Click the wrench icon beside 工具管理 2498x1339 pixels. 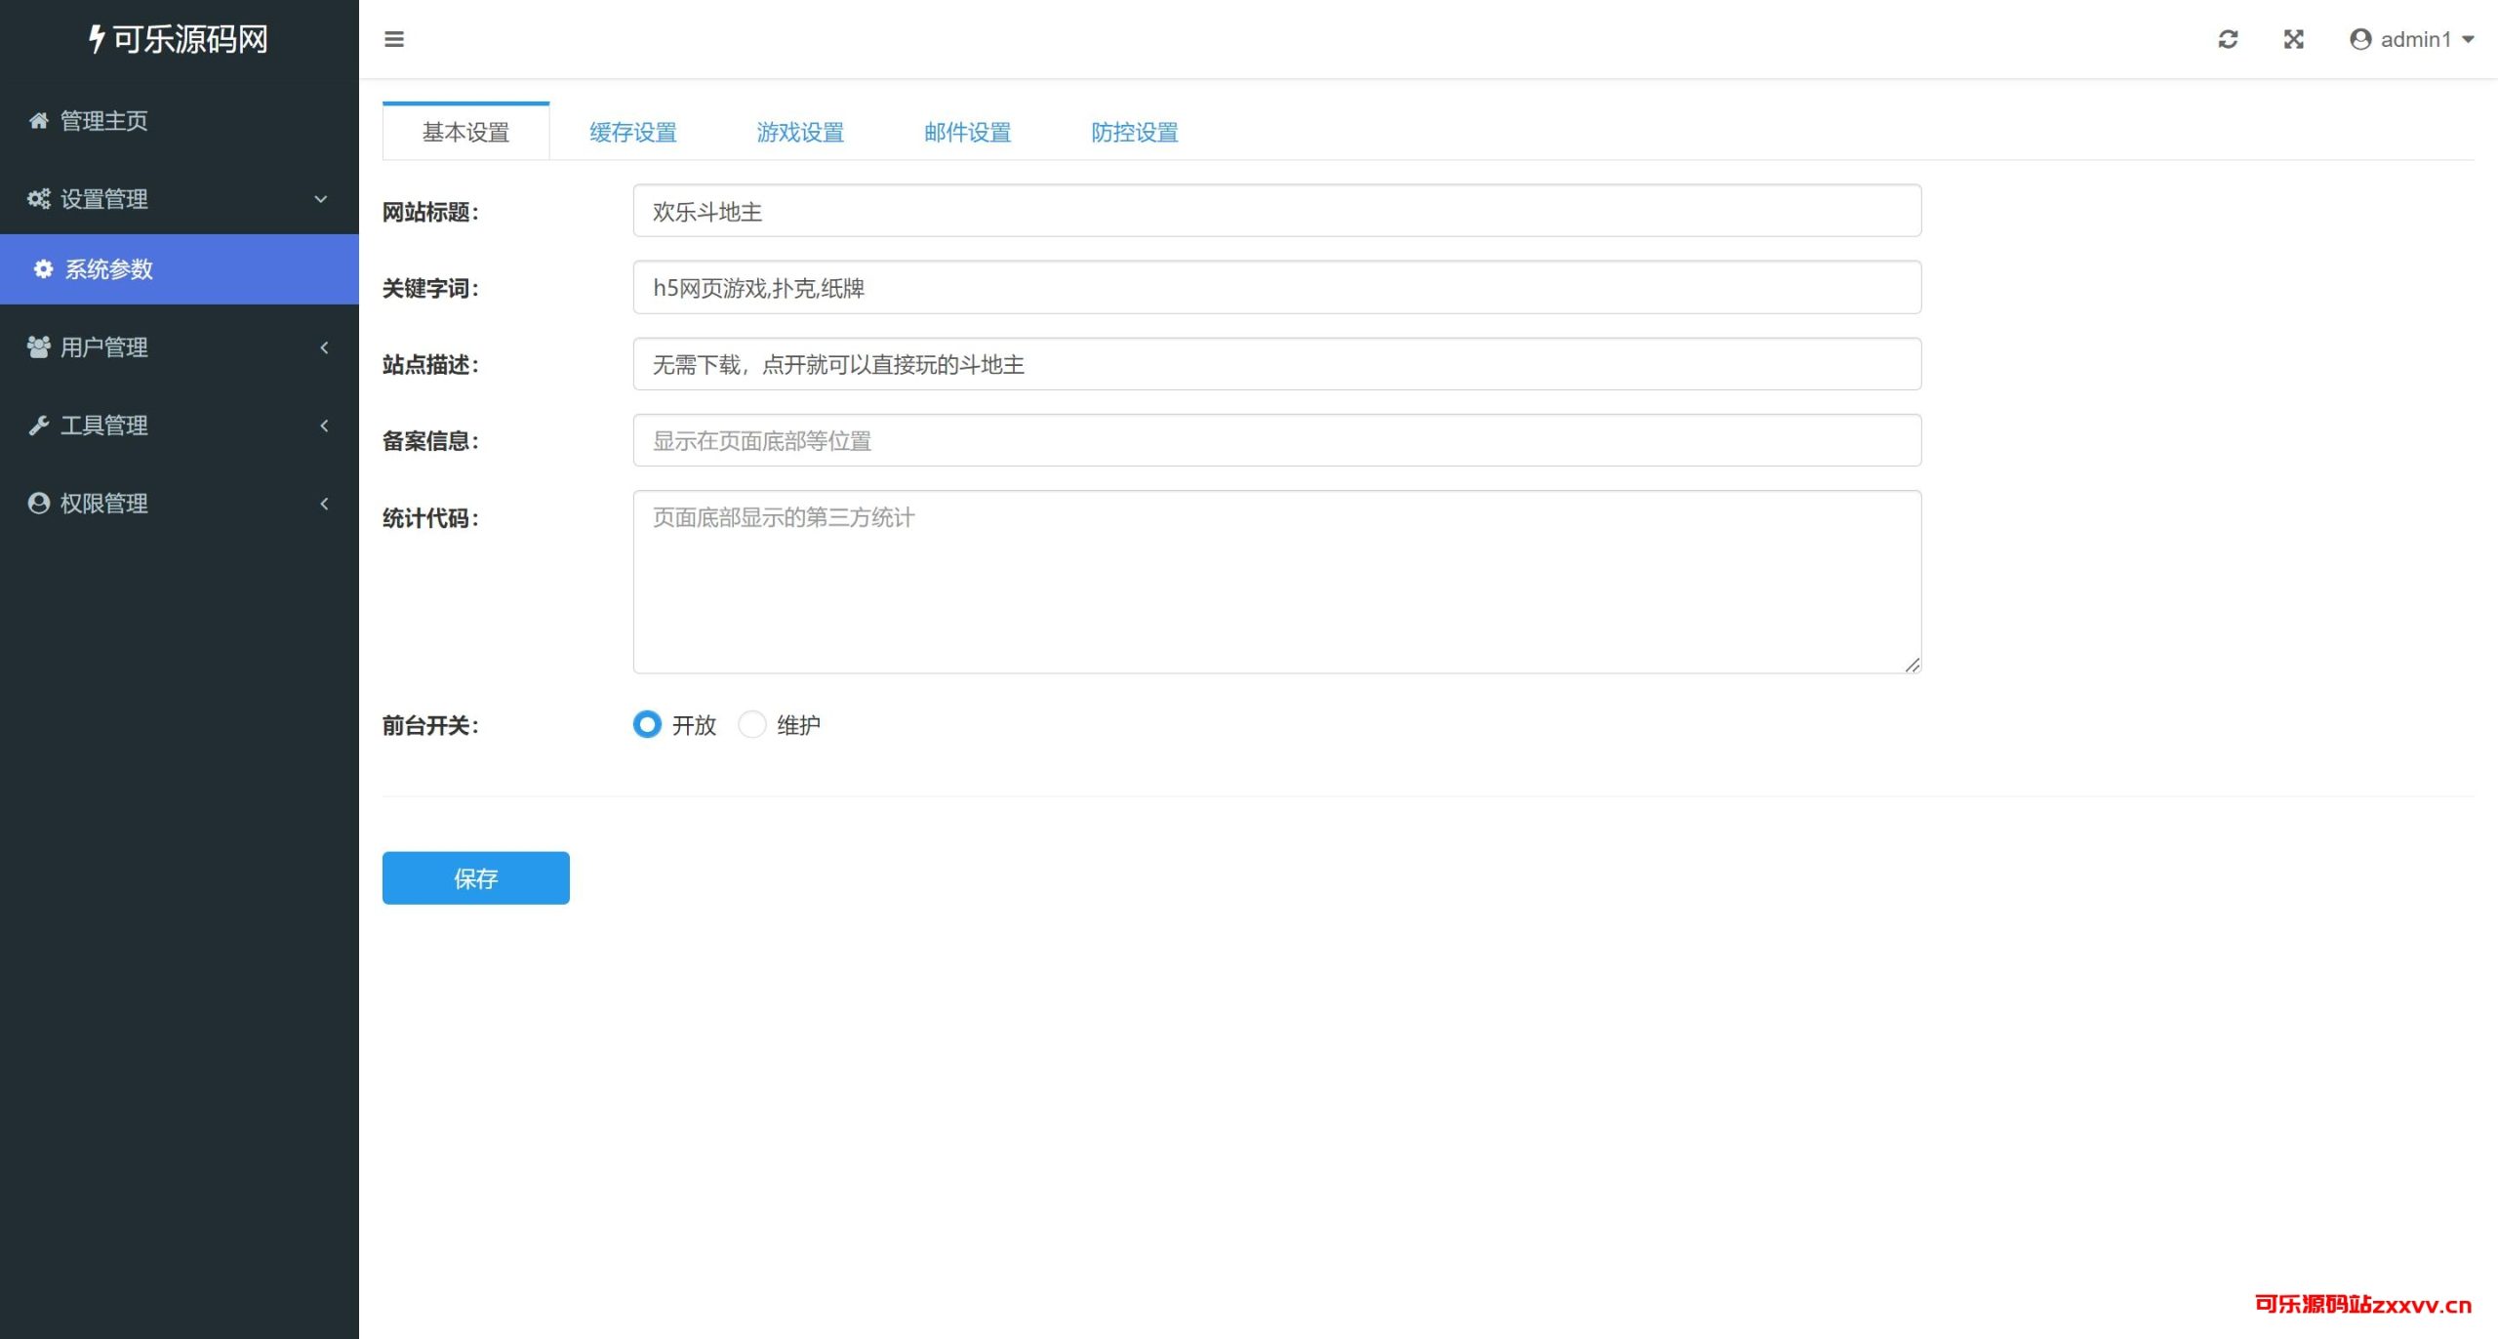coord(38,426)
